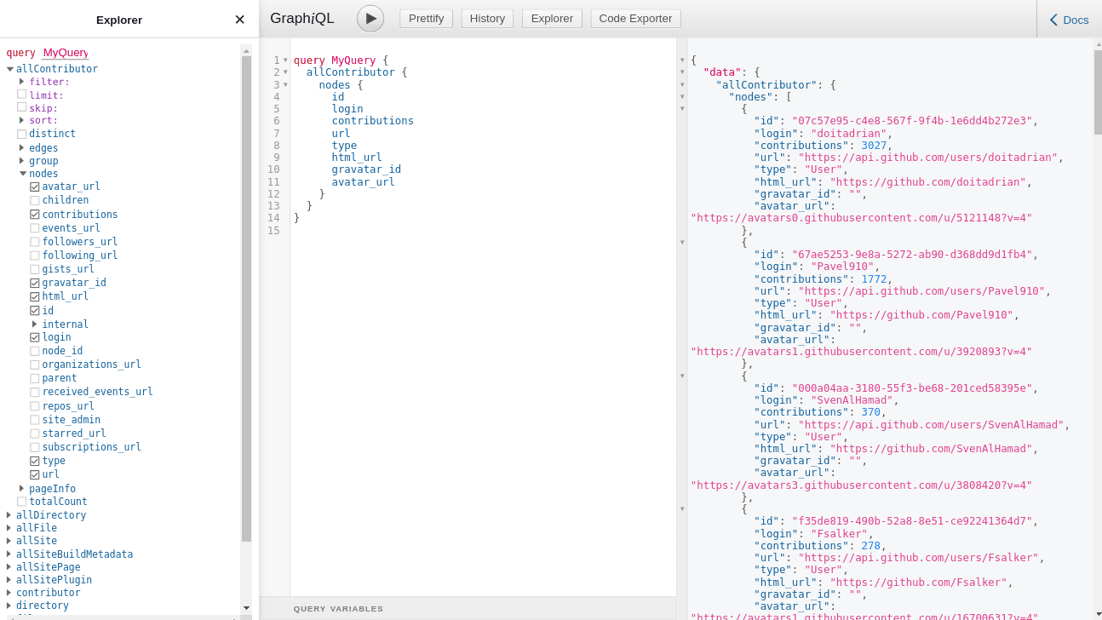Collapse the second result object's fold arrow

coord(681,242)
